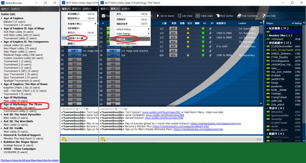The height and width of the screenshot is (163, 306).
Task: Select Member Plus Help Room (3 users)
Action: point(23,139)
